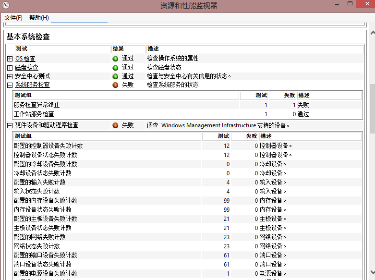Image resolution: width=375 pixels, height=280 pixels.
Task: Click the app icon in title bar
Action: [x=6, y=5]
